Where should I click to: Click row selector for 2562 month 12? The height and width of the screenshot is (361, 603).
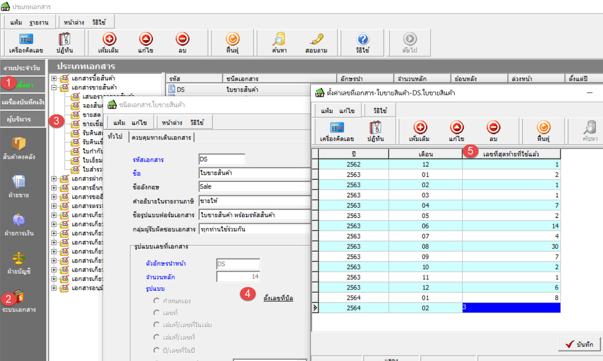click(315, 165)
